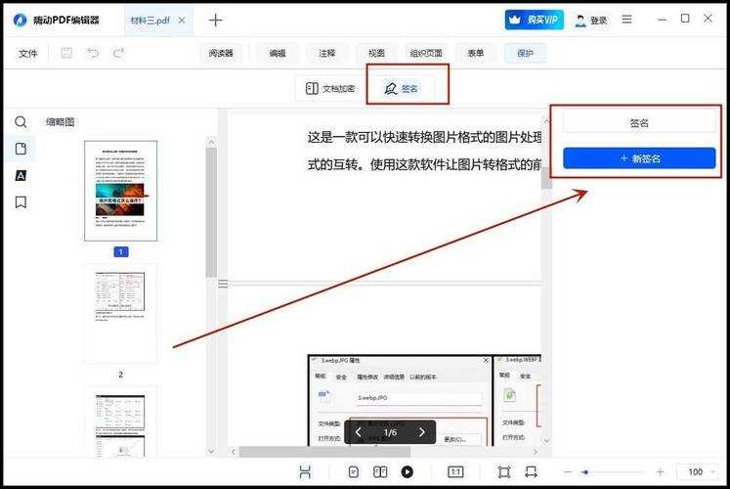This screenshot has width=730, height=489.
Task: Zoom in with plus button
Action: click(x=661, y=471)
